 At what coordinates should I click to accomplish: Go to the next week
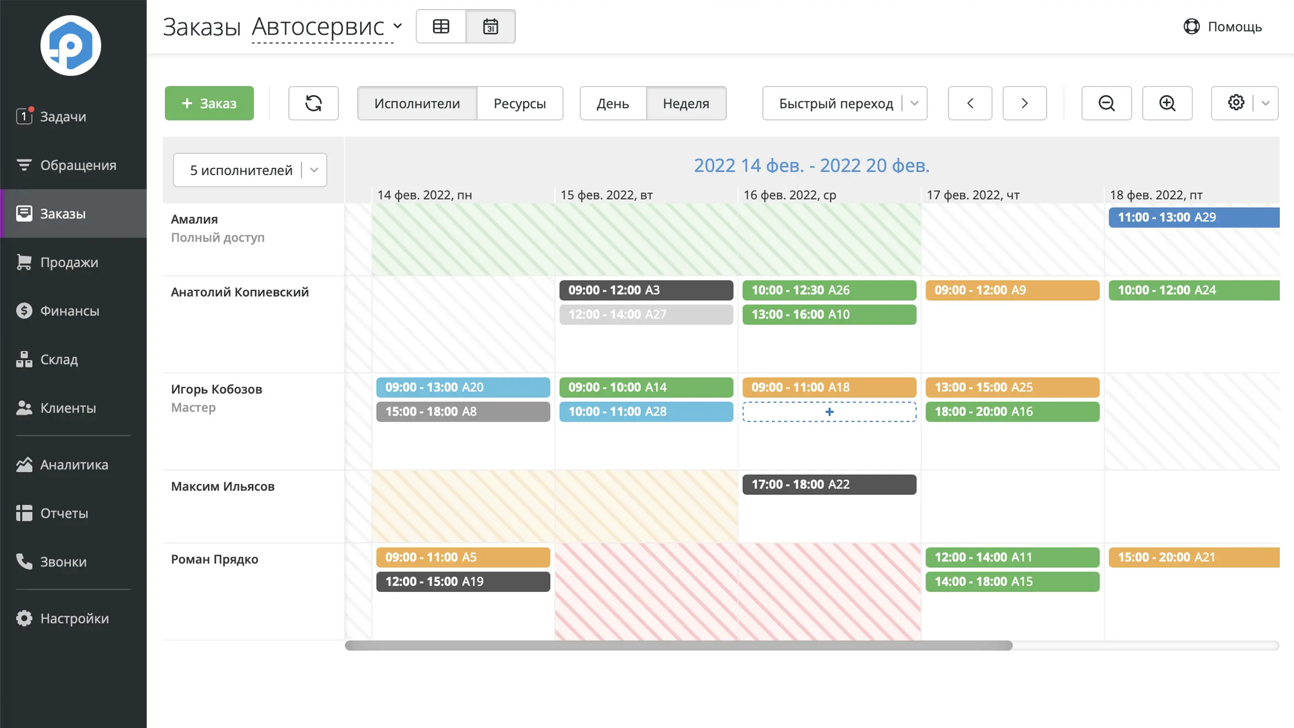tap(1025, 103)
